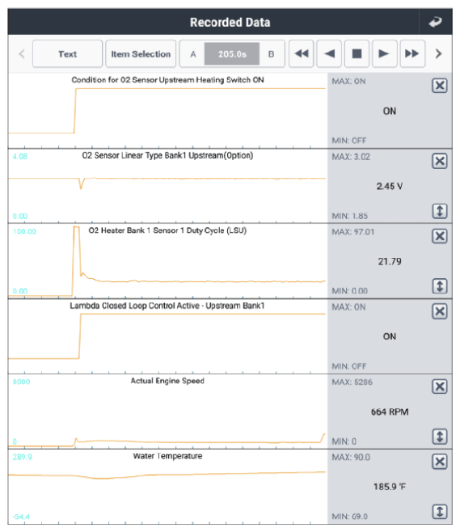Remove the Lambda Closed Loop Control graph
The image size is (460, 532).
(440, 311)
